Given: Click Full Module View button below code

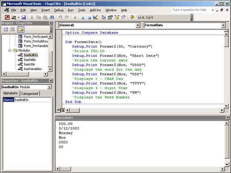Looking at the screenshot, I should pyautogui.click(x=62, y=110).
